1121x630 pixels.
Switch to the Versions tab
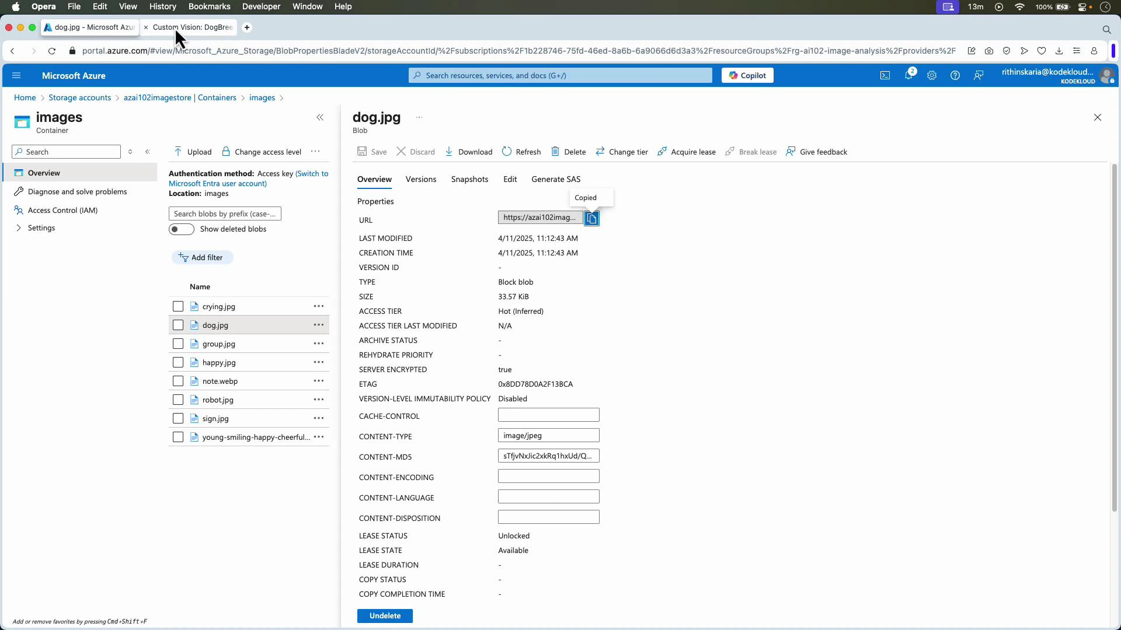[x=421, y=179]
